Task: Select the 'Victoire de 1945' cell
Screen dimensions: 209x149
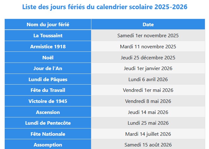Action: click(48, 101)
